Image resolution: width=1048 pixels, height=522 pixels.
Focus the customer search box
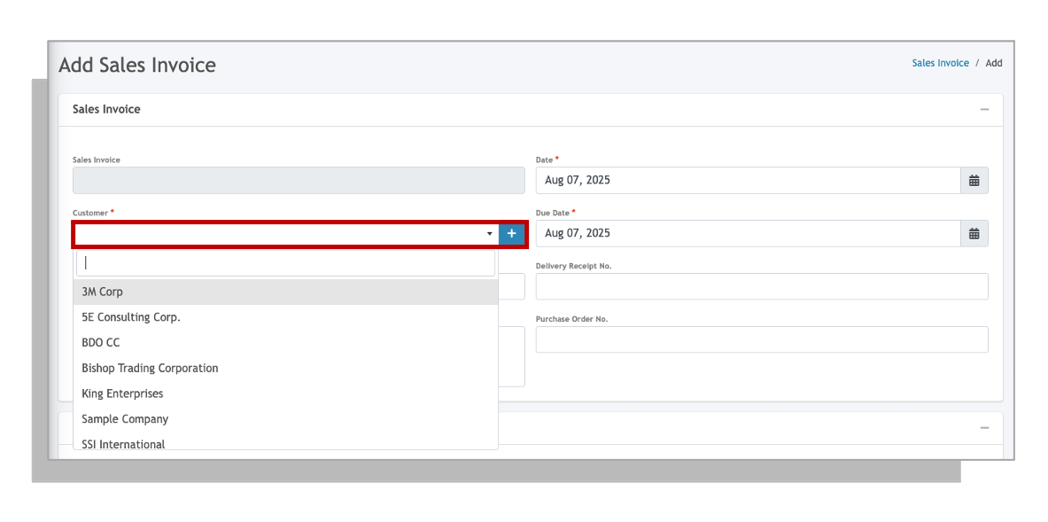click(x=285, y=262)
